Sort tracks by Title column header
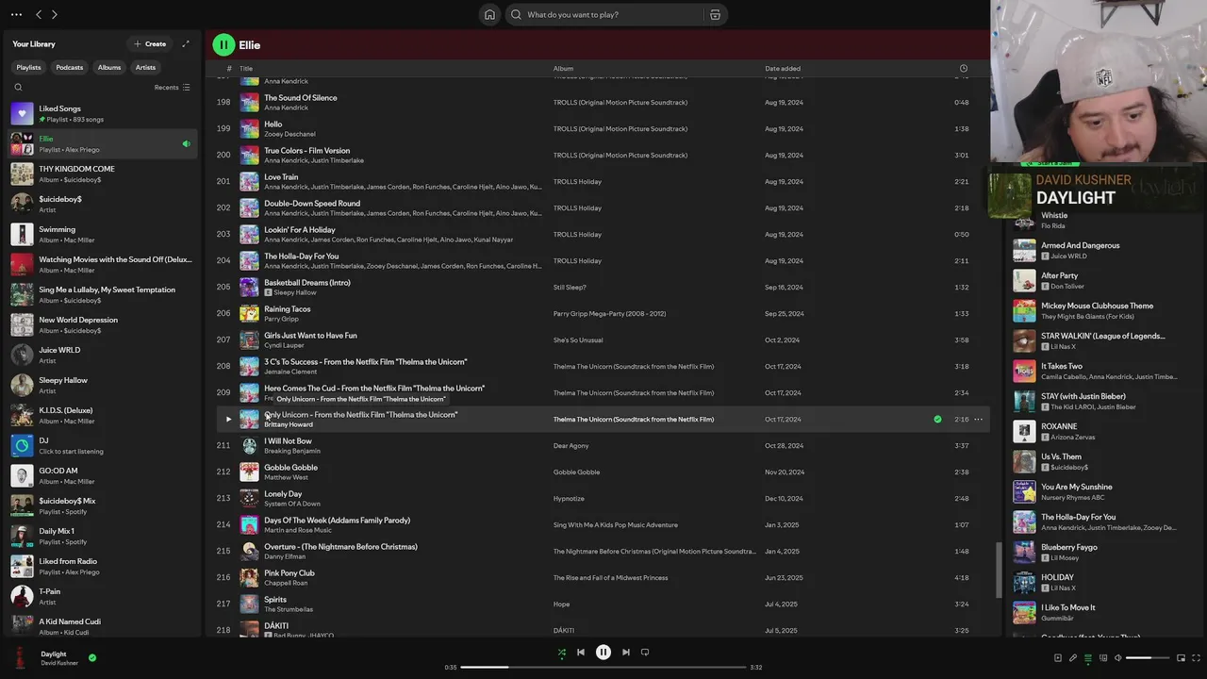This screenshot has height=679, width=1207. click(246, 68)
